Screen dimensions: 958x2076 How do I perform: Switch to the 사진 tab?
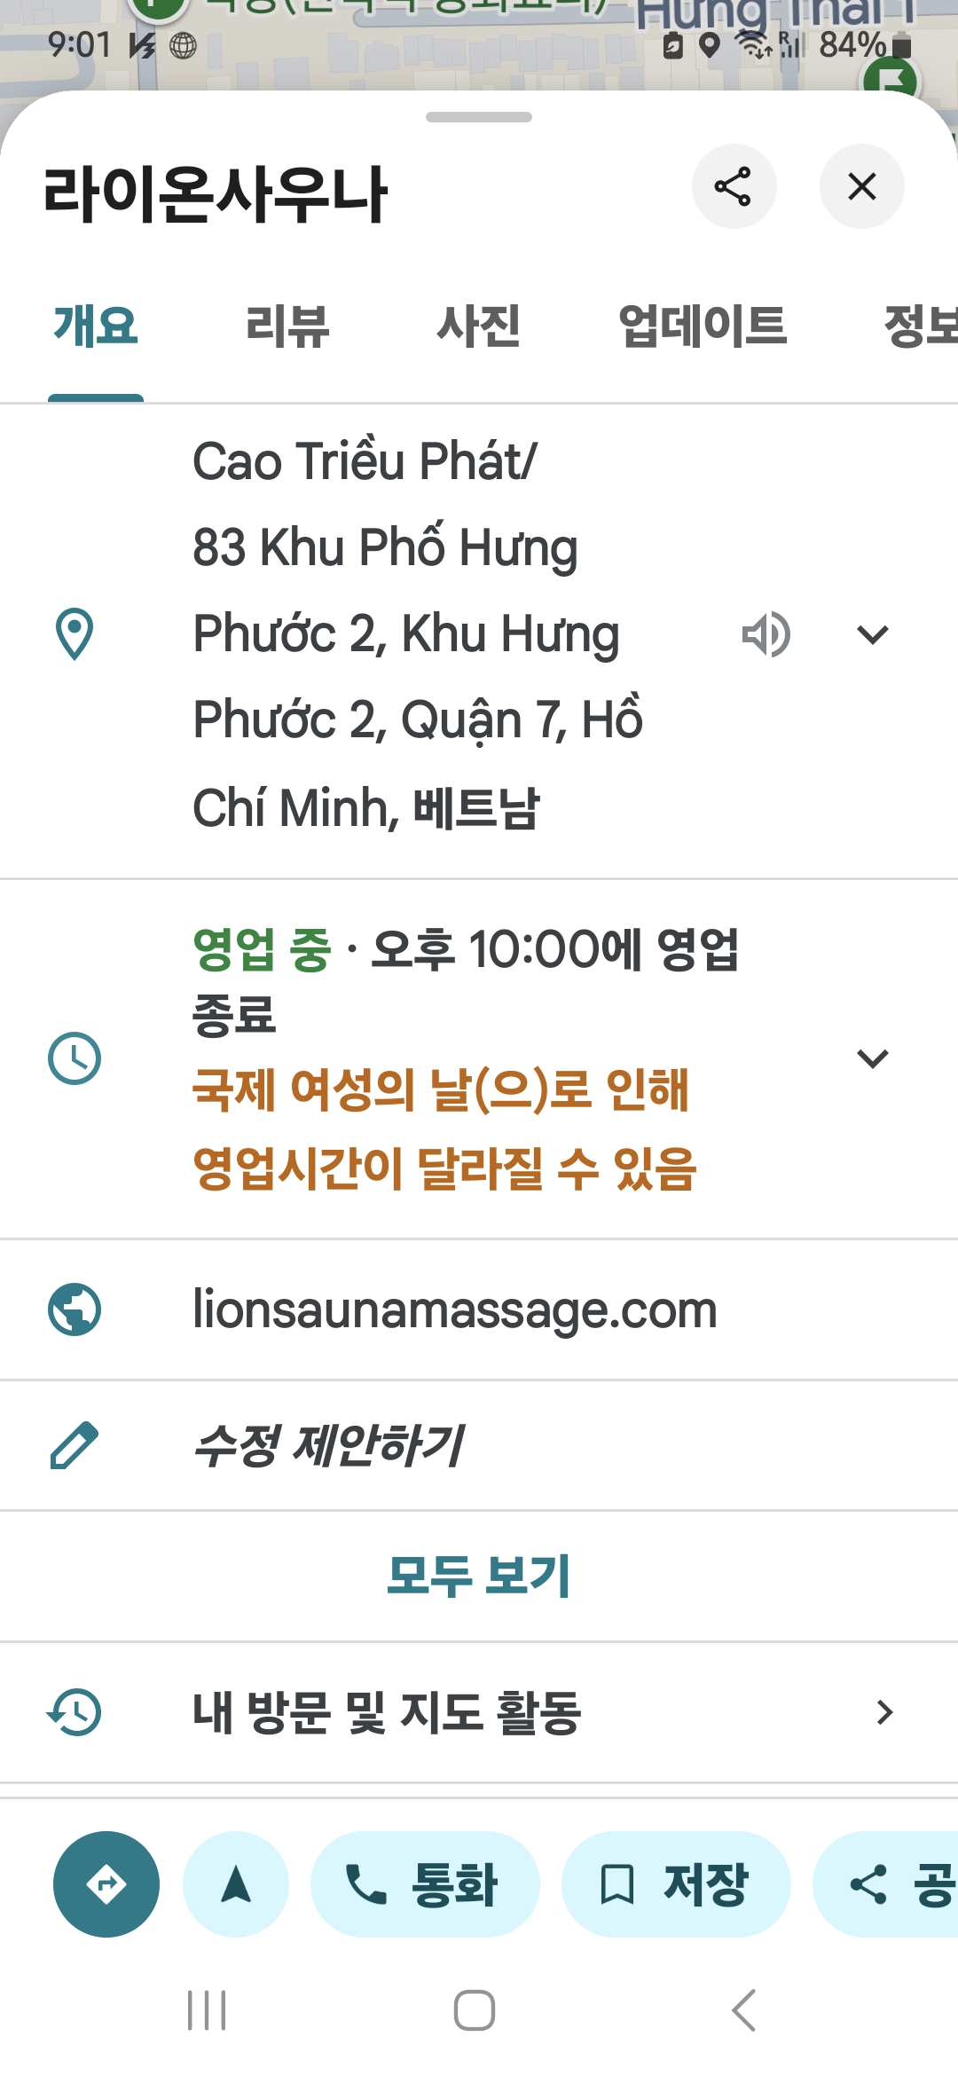478,326
